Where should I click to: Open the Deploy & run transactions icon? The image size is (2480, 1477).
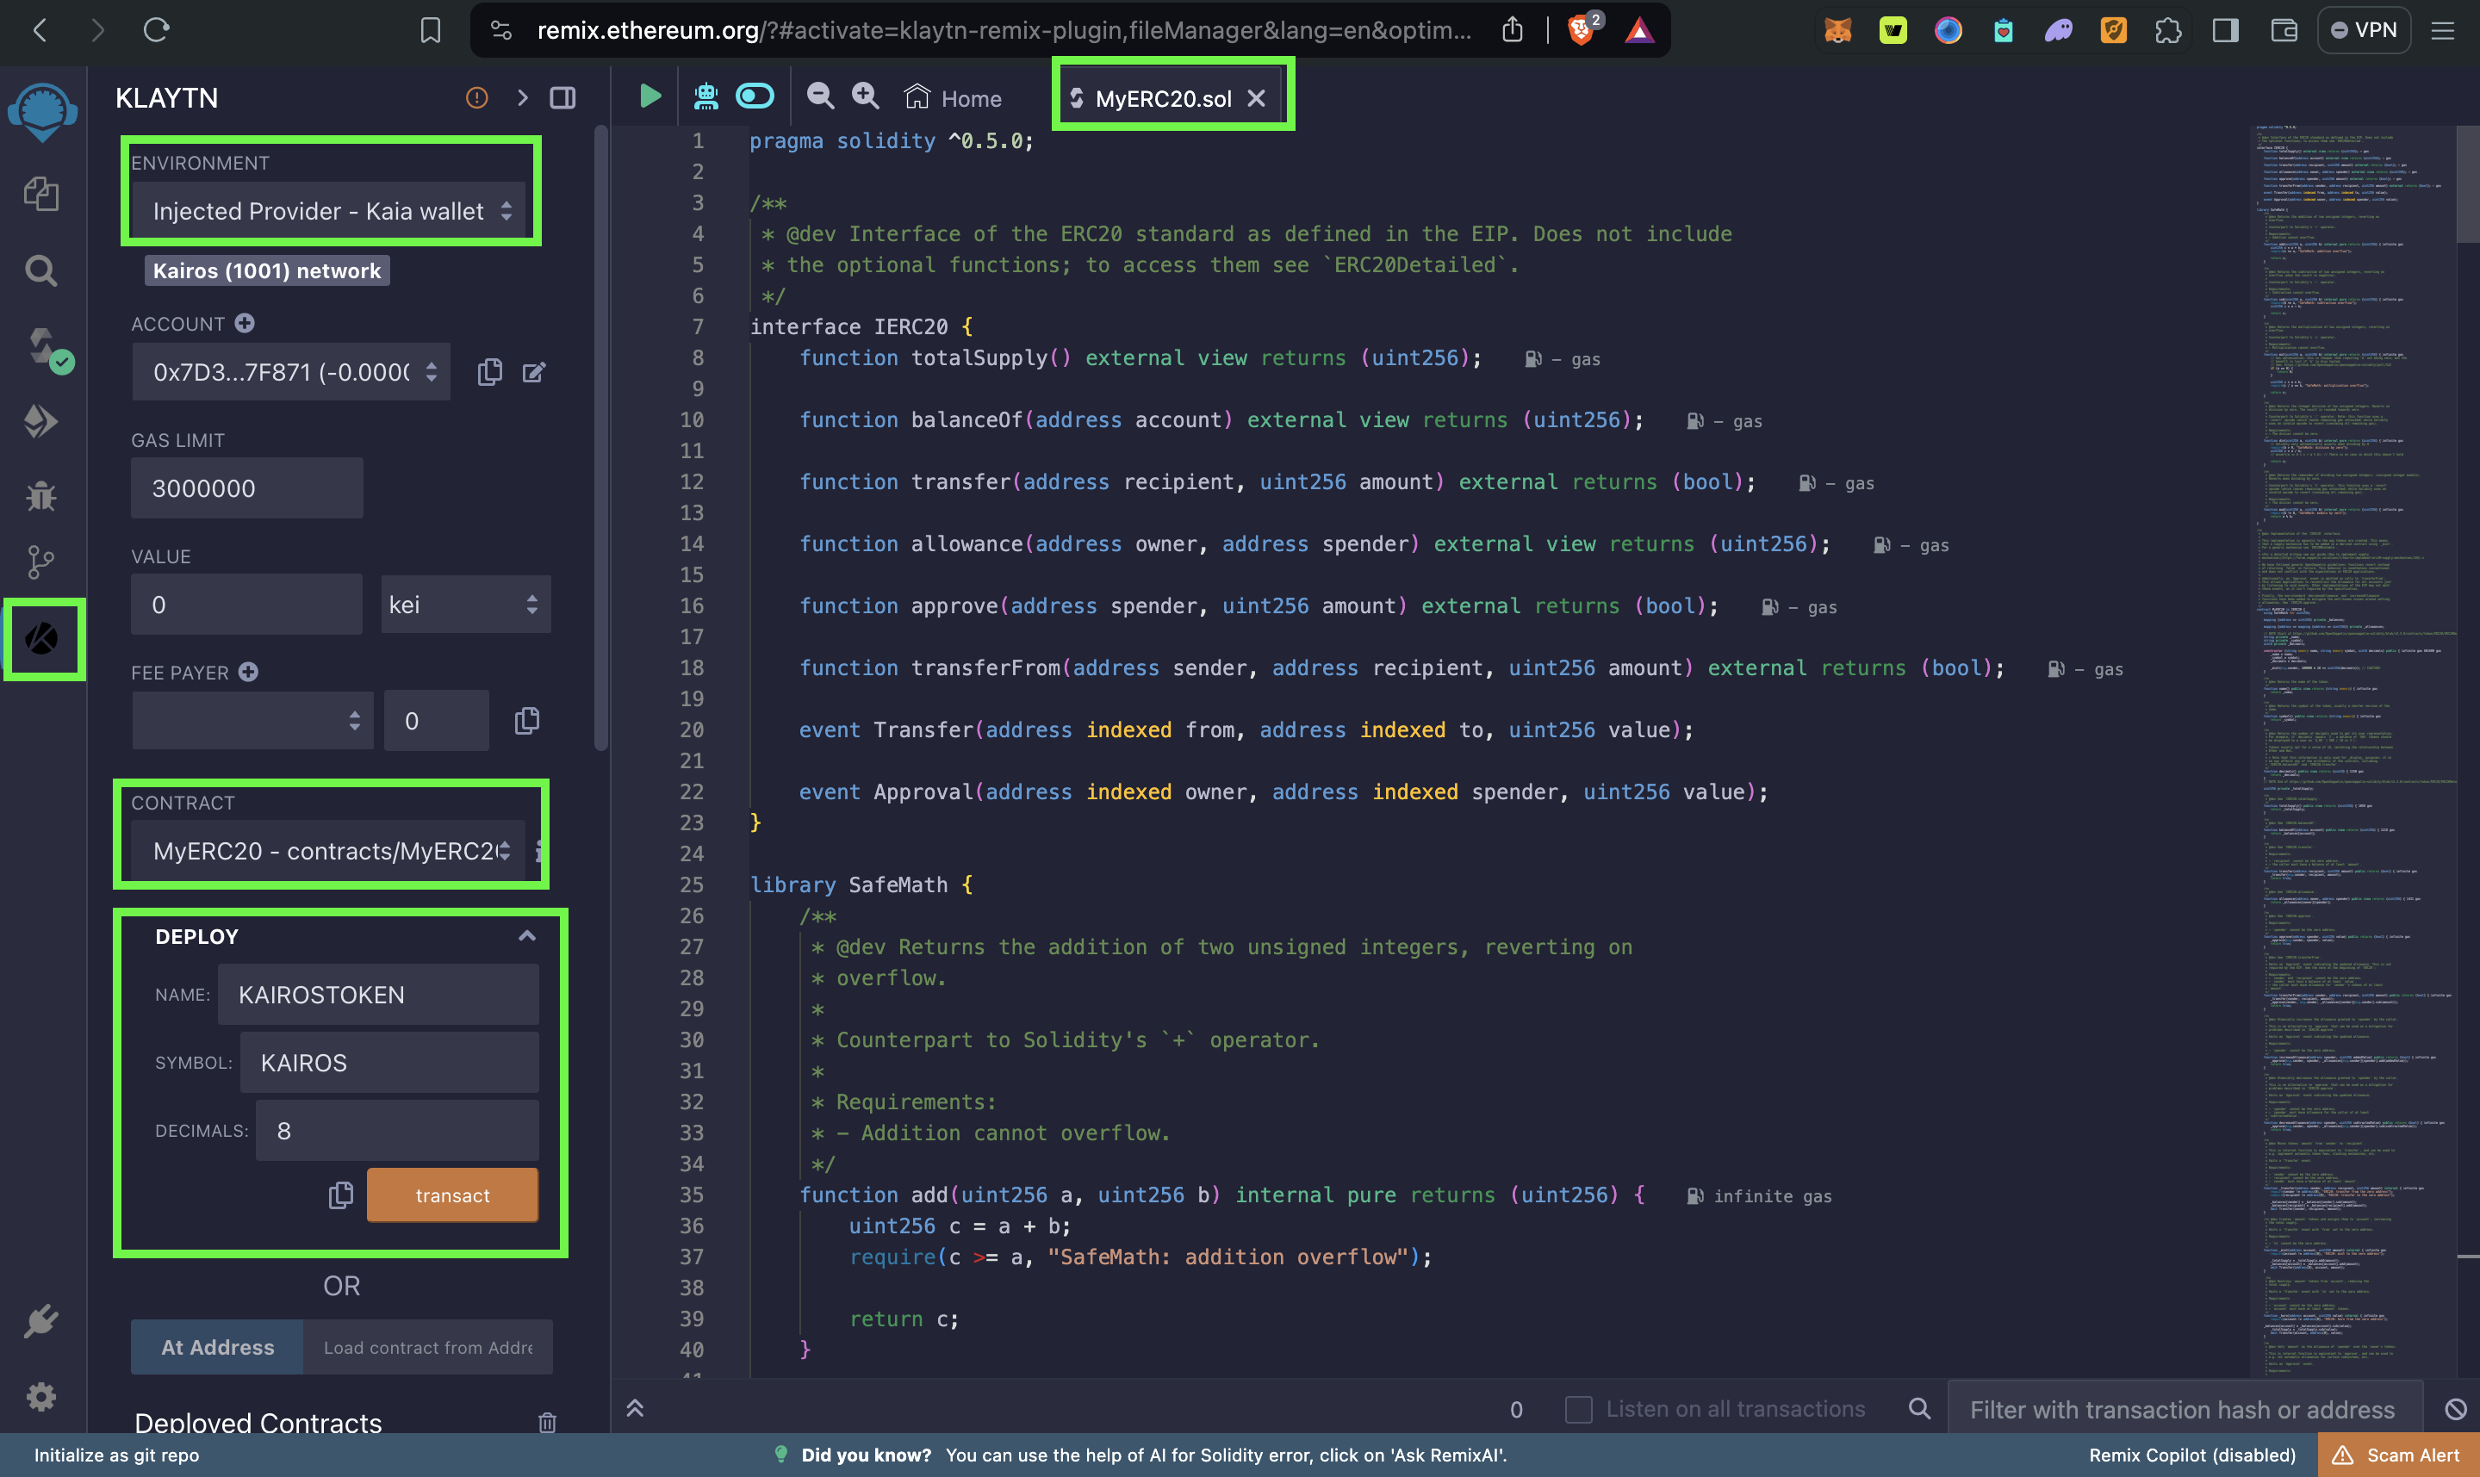pyautogui.click(x=40, y=421)
